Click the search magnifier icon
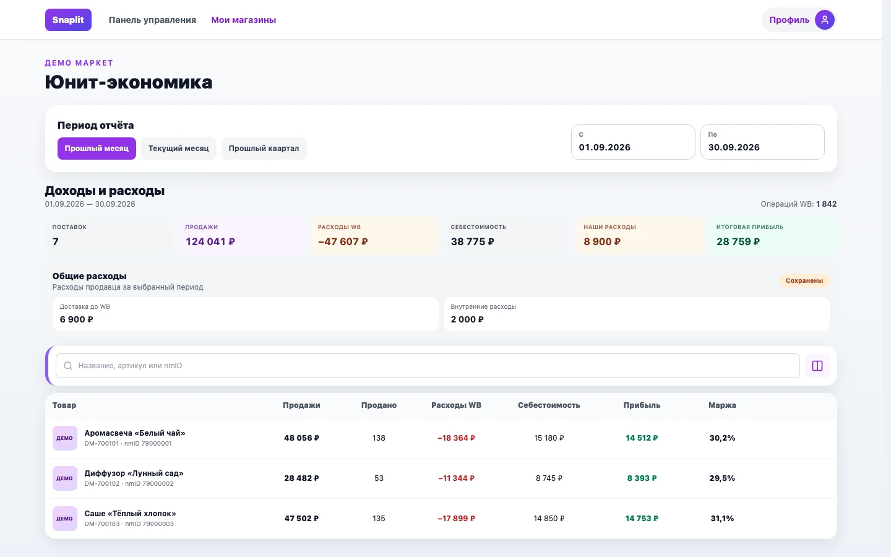891x557 pixels. (x=68, y=366)
